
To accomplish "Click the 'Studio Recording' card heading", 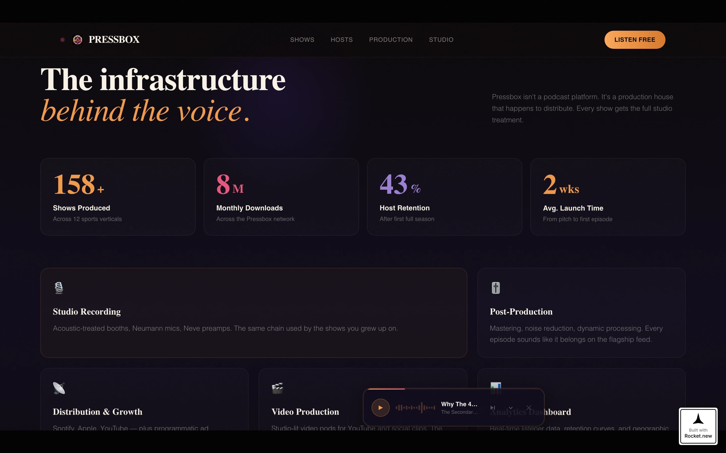I will (87, 311).
